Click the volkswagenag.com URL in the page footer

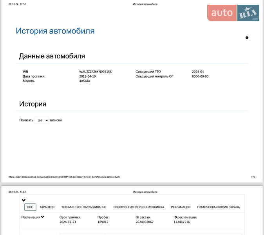pyautogui.click(x=64, y=177)
